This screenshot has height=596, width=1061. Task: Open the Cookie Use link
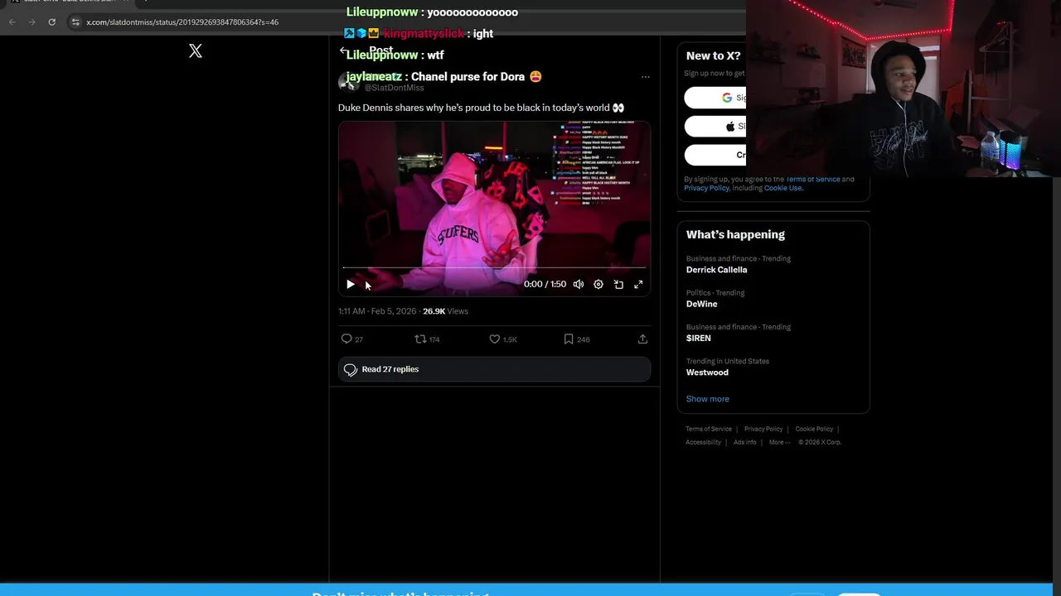[x=782, y=188]
